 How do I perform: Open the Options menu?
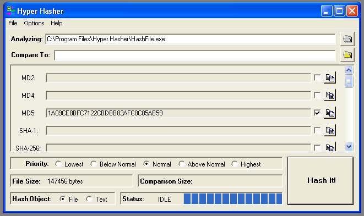click(34, 23)
